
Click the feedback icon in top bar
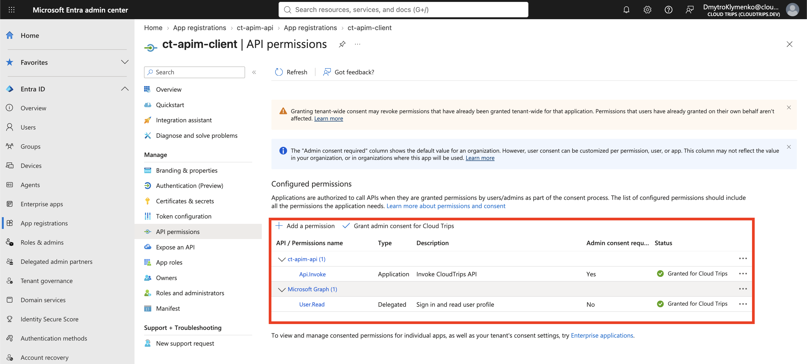point(689,10)
